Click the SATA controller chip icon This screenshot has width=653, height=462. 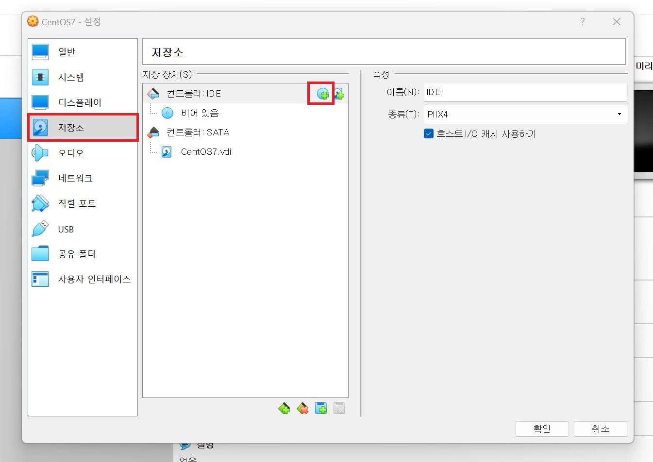tap(153, 132)
